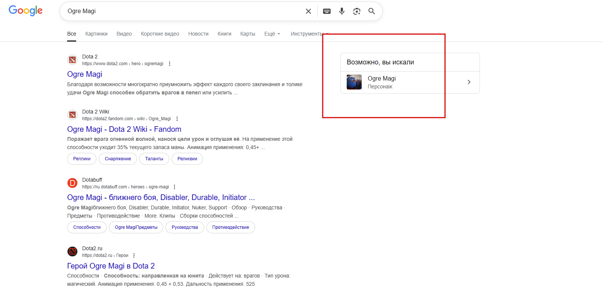603x297 pixels.
Task: Switch to the Книги tab
Action: (x=224, y=34)
